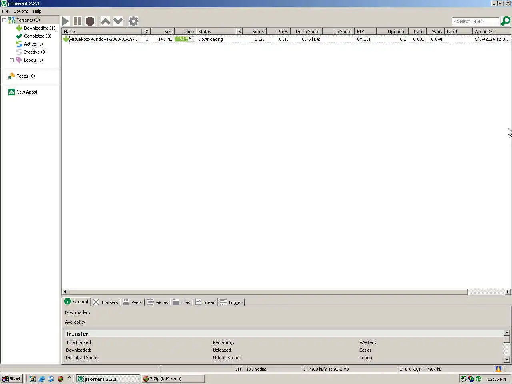Start the selected torrent with the play button

point(66,21)
